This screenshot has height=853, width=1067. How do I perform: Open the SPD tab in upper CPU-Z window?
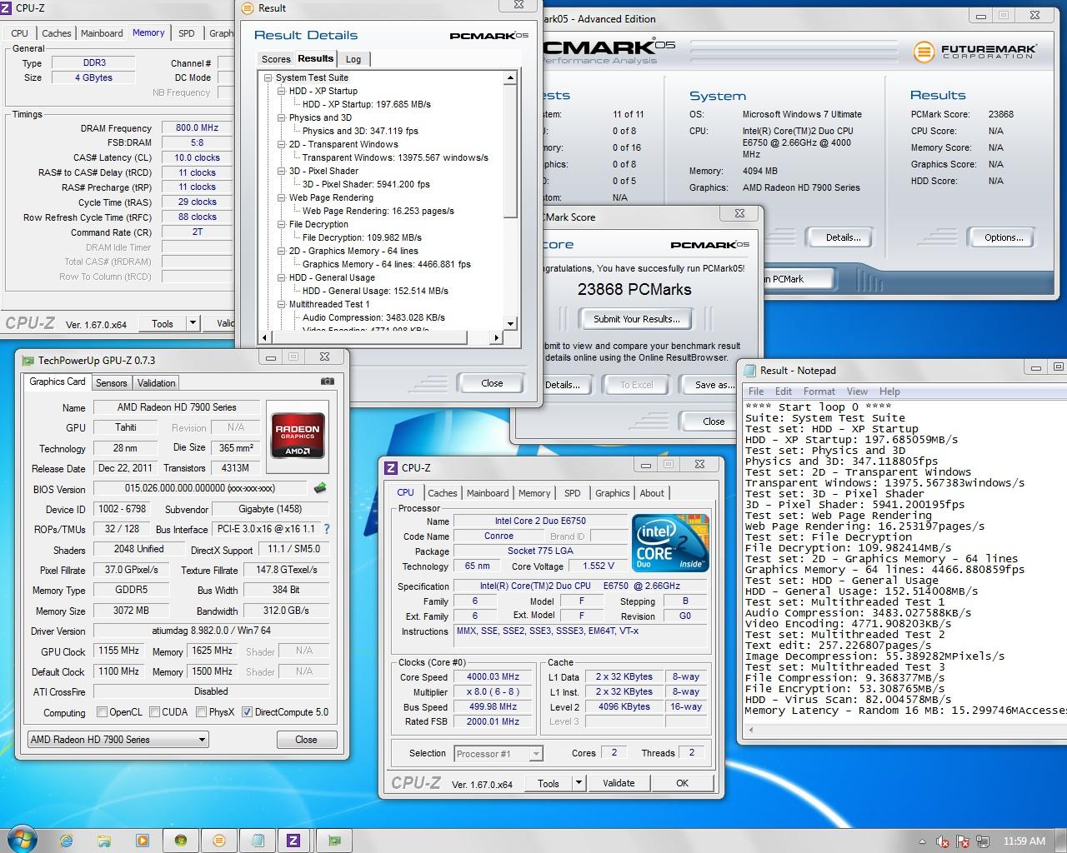tap(186, 33)
